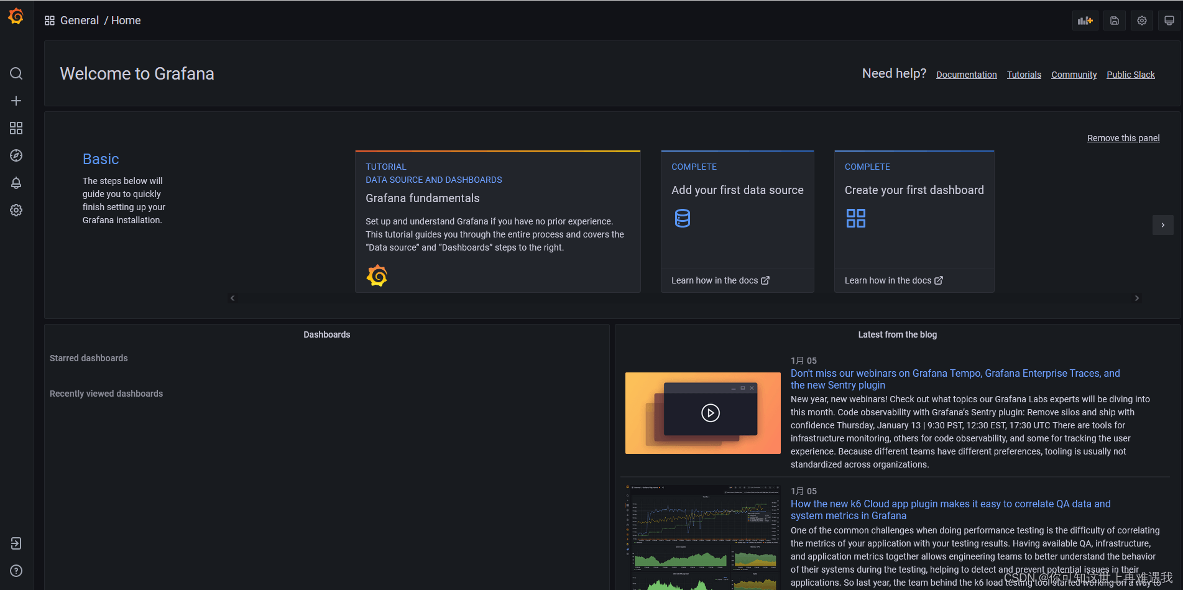Click General in the breadcrumb
The image size is (1183, 590).
coord(80,21)
